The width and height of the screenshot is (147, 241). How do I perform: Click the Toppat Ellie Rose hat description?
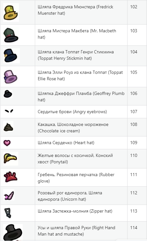pos(80,75)
